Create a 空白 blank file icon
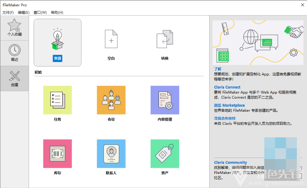 (111, 39)
